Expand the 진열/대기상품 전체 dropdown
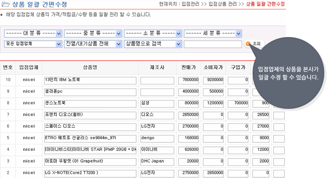Image resolution: width=327 pixels, height=178 pixels. point(93,44)
